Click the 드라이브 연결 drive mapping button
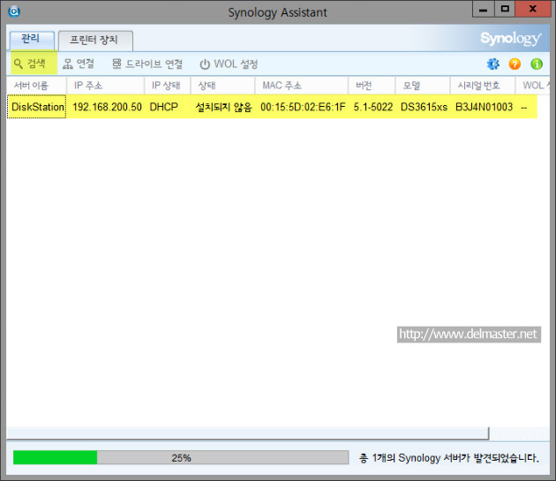556x481 pixels. [x=147, y=64]
